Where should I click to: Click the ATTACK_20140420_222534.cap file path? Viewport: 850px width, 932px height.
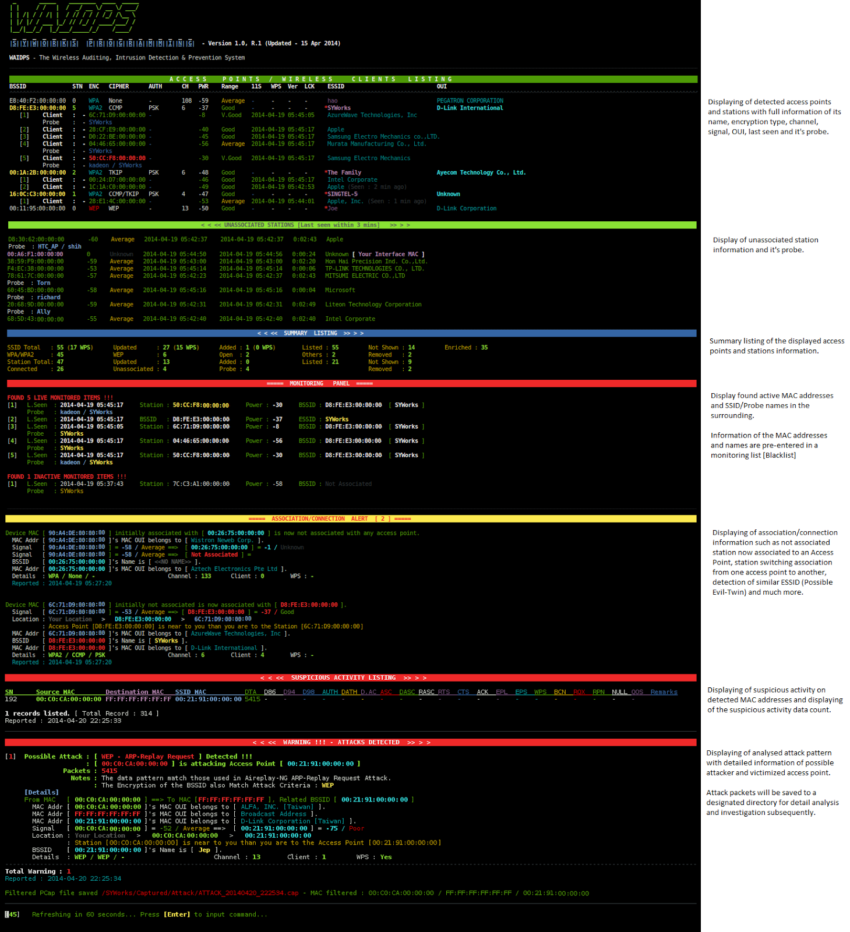pyautogui.click(x=200, y=893)
